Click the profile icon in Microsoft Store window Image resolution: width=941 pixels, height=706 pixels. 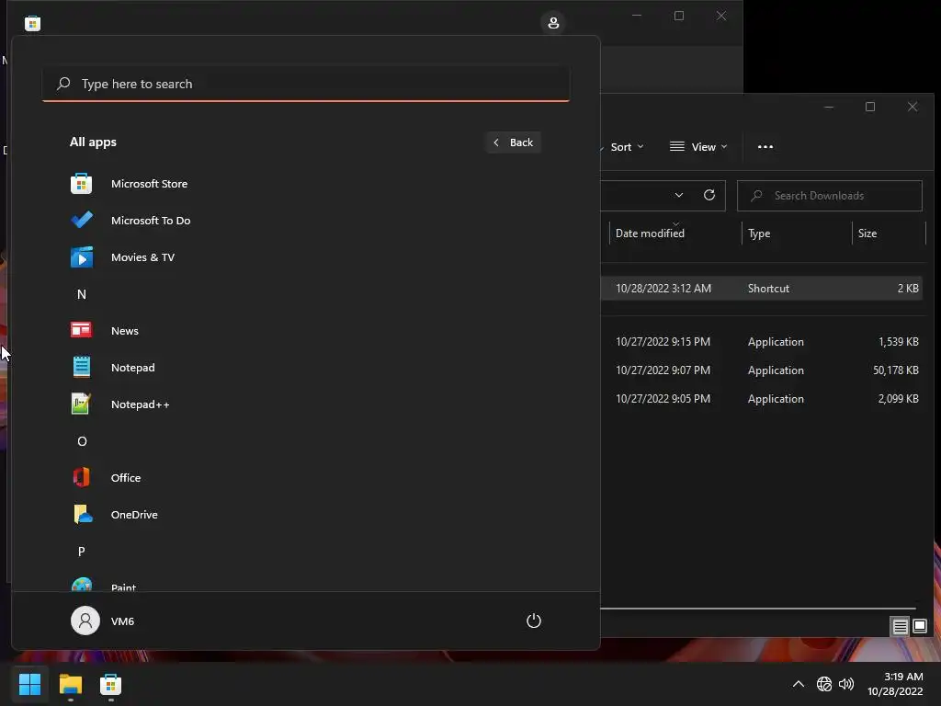(x=553, y=23)
